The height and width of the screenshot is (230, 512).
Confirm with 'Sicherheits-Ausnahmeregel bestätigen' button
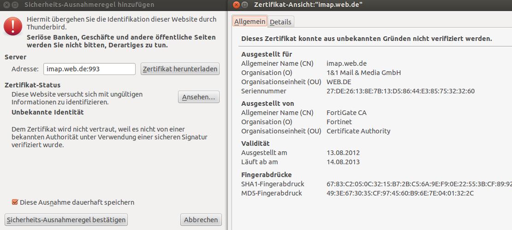(x=66, y=219)
